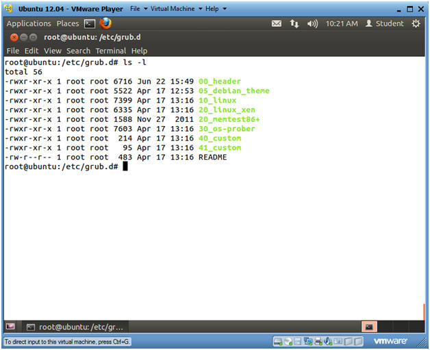The image size is (430, 350).
Task: Click the vmware logo in the status bar
Action: click(390, 341)
